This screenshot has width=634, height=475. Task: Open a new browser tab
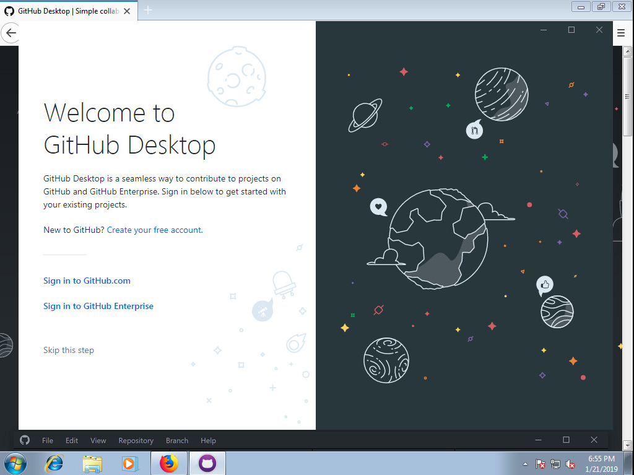click(x=148, y=10)
